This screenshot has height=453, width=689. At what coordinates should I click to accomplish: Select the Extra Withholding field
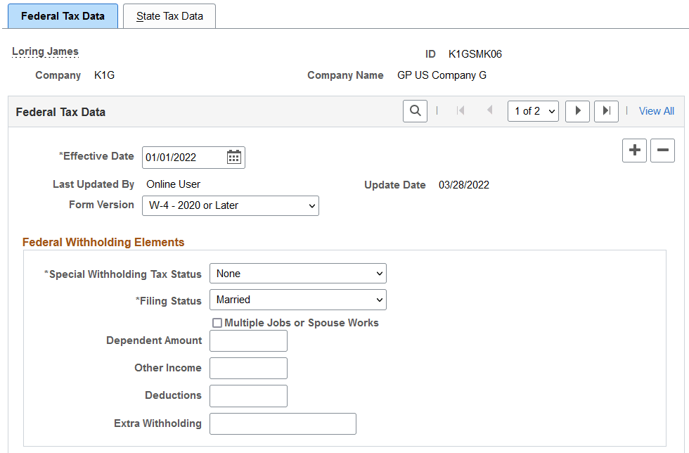pyautogui.click(x=283, y=423)
